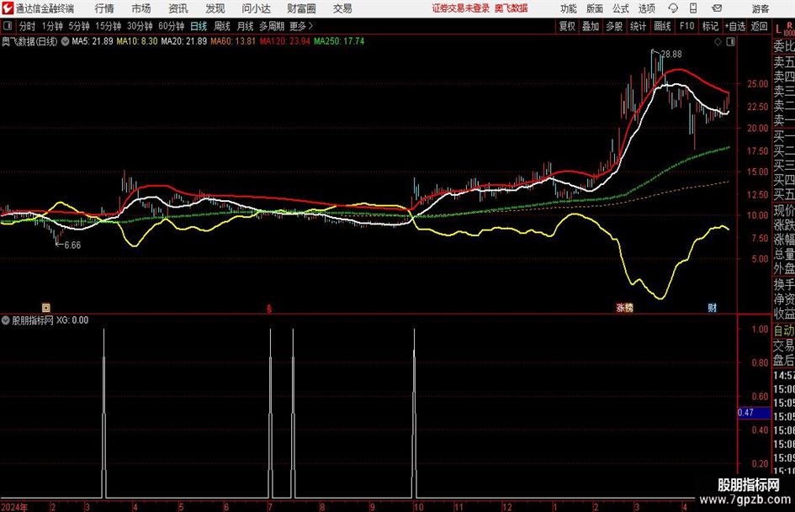Viewport: 795px width, 512px height.
Task: Open the 问小达 menu
Action: (x=257, y=8)
